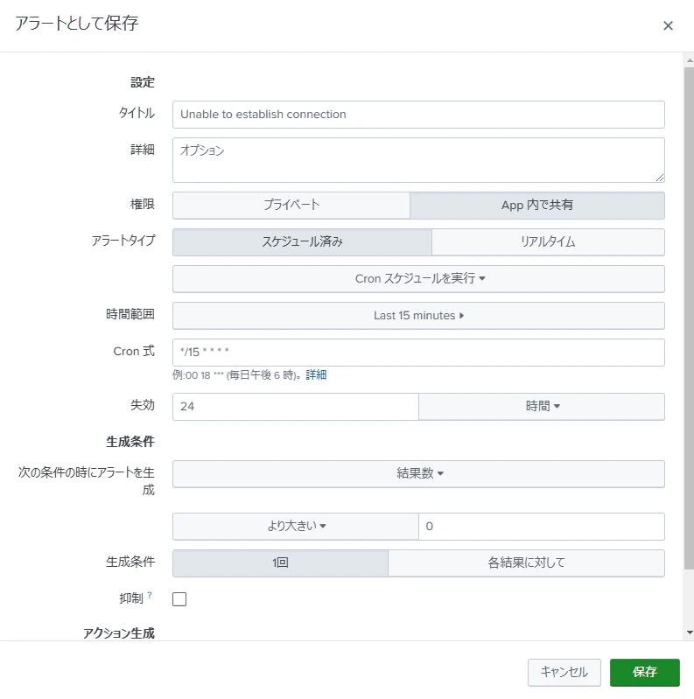The height and width of the screenshot is (699, 694).
Task: Select プライベート permission option
Action: [291, 205]
